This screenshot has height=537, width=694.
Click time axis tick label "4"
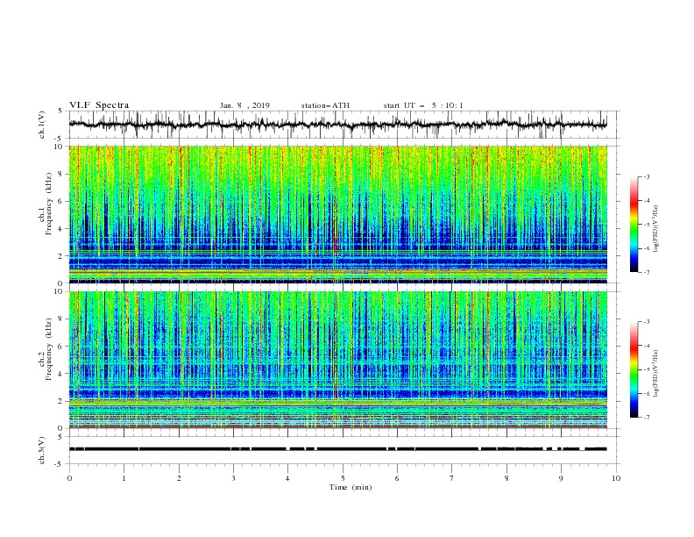pos(287,478)
